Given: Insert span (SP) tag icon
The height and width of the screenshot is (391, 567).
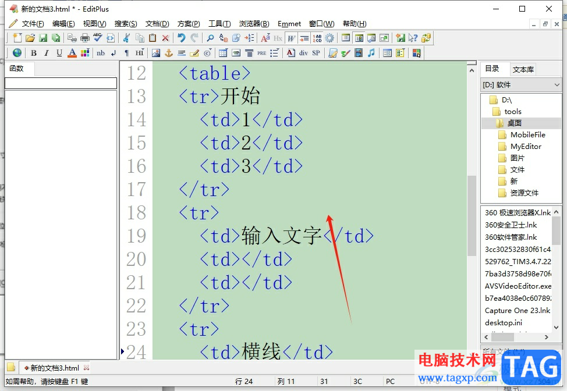Looking at the screenshot, I should click(x=316, y=53).
